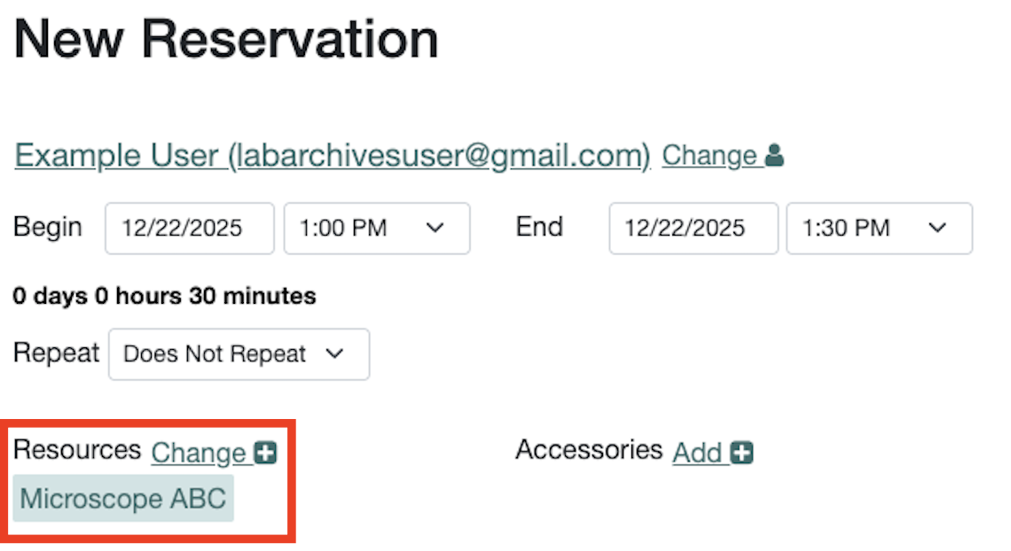Click the chevron arrow in the 1:00 PM selector

(435, 228)
